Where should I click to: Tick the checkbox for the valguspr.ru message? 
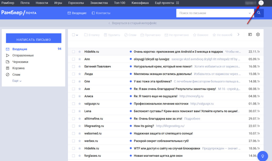74,104
